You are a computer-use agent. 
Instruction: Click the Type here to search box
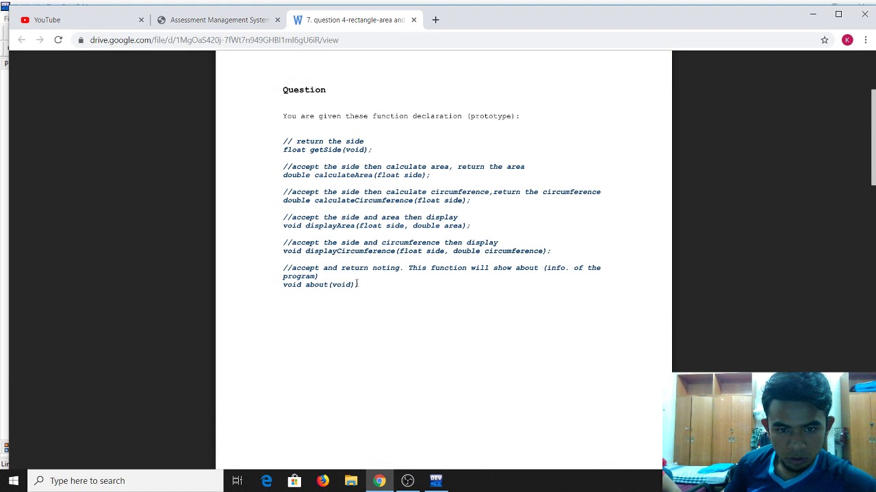click(x=125, y=480)
